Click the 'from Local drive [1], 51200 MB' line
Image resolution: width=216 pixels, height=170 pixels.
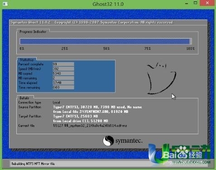click(81, 121)
